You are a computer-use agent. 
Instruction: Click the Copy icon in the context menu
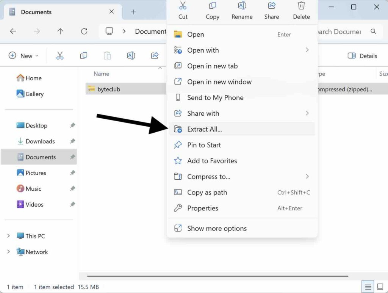[213, 6]
